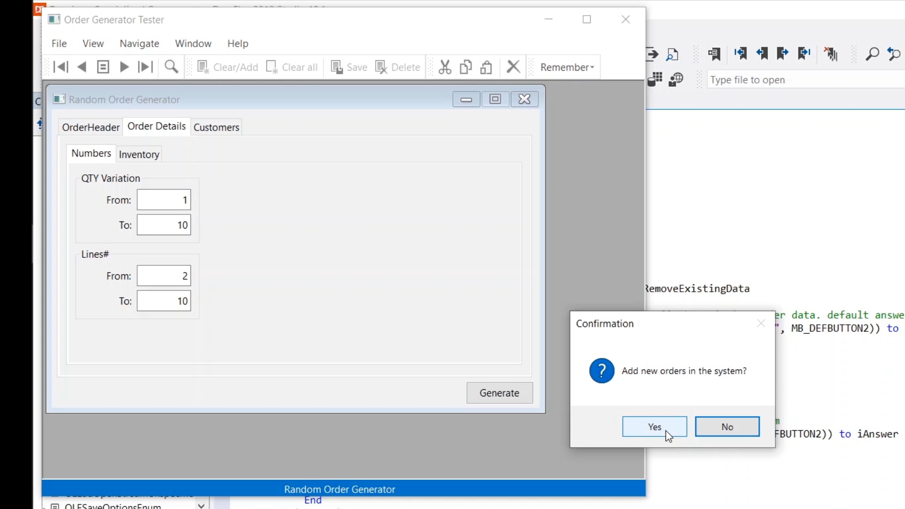The height and width of the screenshot is (509, 905).
Task: Click the magnifier prompt icon
Action: (172, 67)
